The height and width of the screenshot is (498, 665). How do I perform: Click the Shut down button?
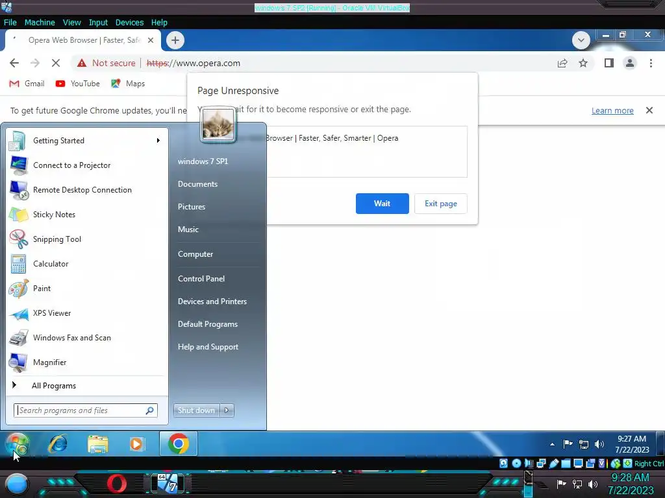tap(196, 410)
